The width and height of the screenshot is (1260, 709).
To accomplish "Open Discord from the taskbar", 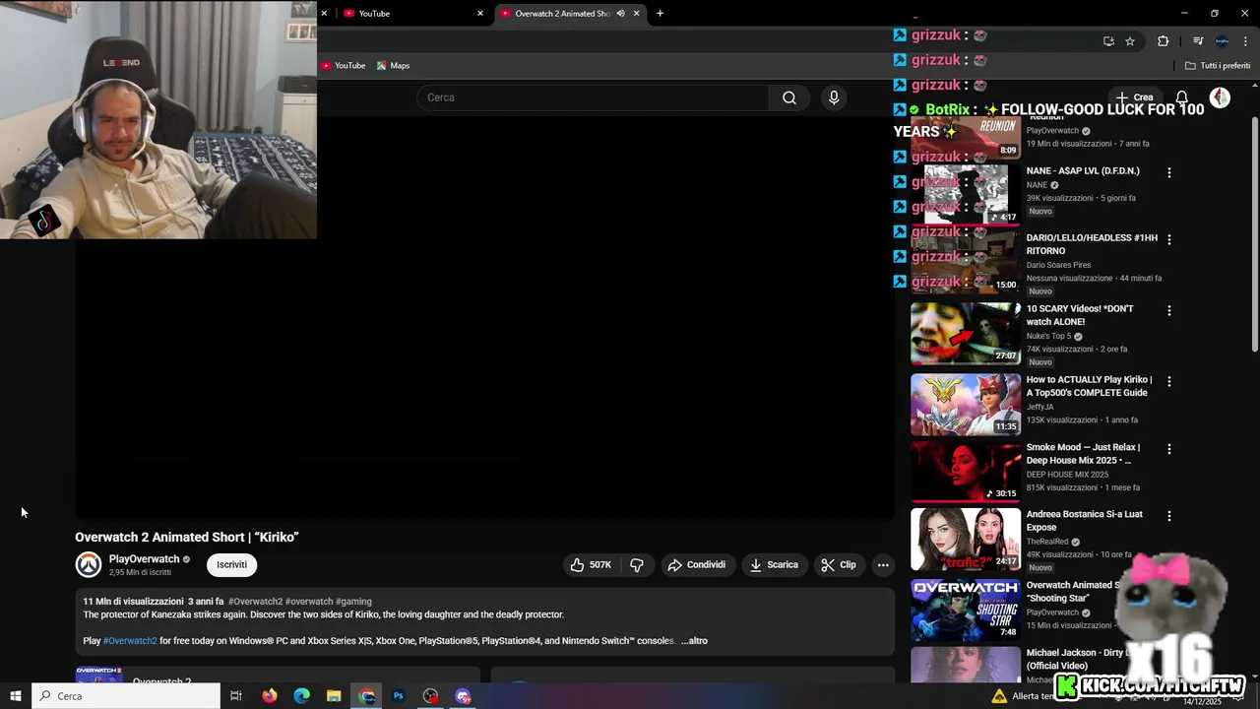I will pyautogui.click(x=464, y=696).
